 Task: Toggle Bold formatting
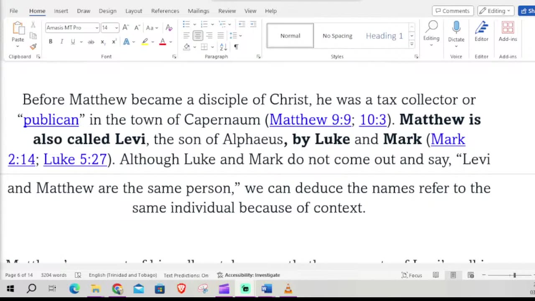coord(51,42)
